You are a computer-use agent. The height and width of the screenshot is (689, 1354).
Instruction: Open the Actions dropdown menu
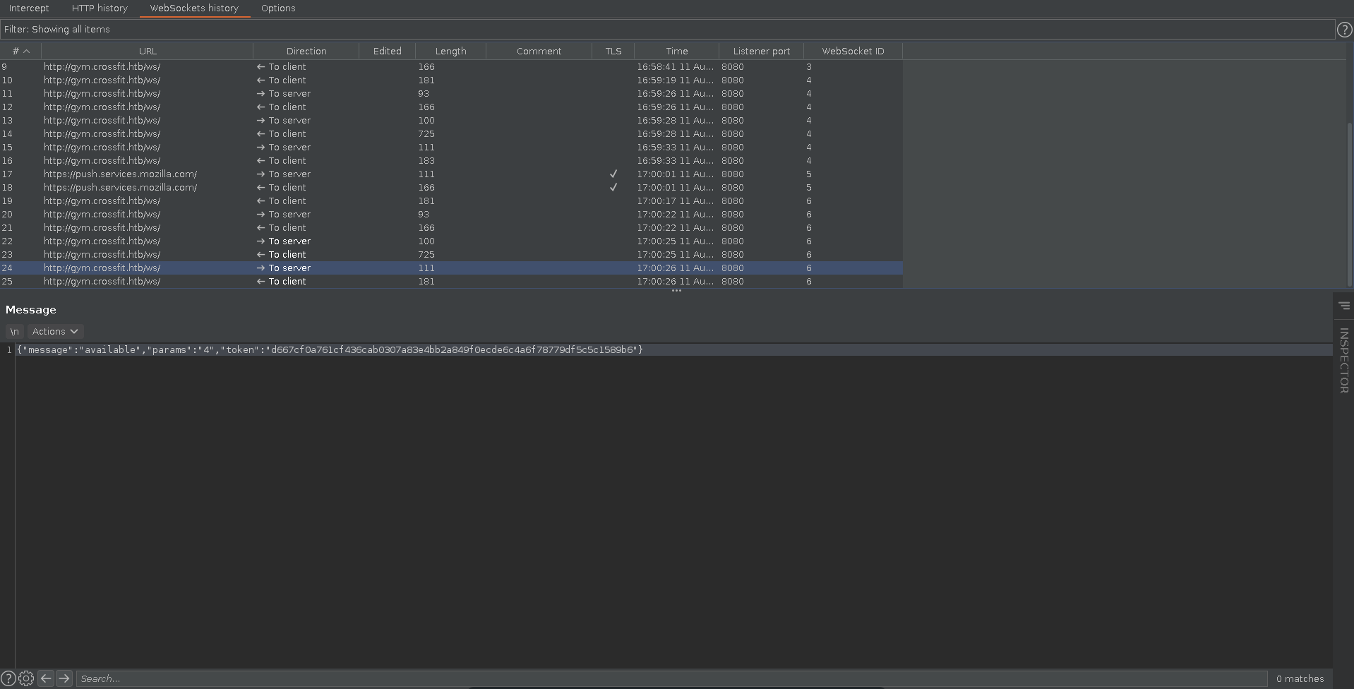55,332
